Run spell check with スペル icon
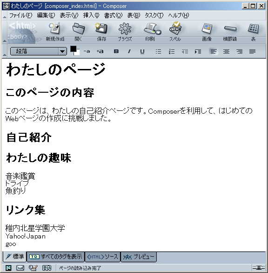The image size is (268, 273). (175, 32)
